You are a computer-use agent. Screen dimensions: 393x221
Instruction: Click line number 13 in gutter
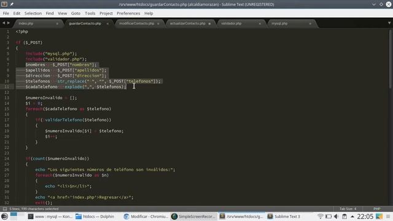tap(7, 98)
